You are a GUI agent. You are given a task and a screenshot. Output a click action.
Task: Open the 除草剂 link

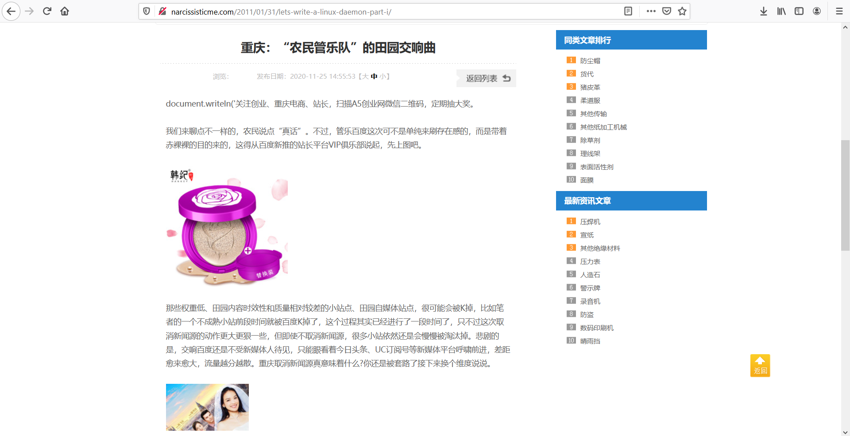pos(590,140)
